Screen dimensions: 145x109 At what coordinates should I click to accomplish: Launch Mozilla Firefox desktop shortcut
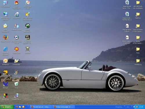(x=6, y=37)
